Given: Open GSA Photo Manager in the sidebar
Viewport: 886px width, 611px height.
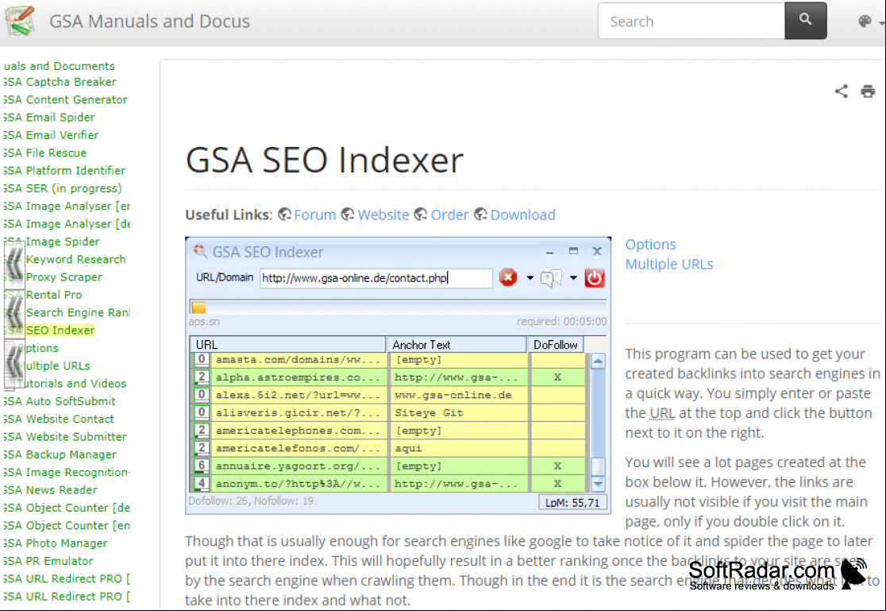Looking at the screenshot, I should (x=56, y=543).
